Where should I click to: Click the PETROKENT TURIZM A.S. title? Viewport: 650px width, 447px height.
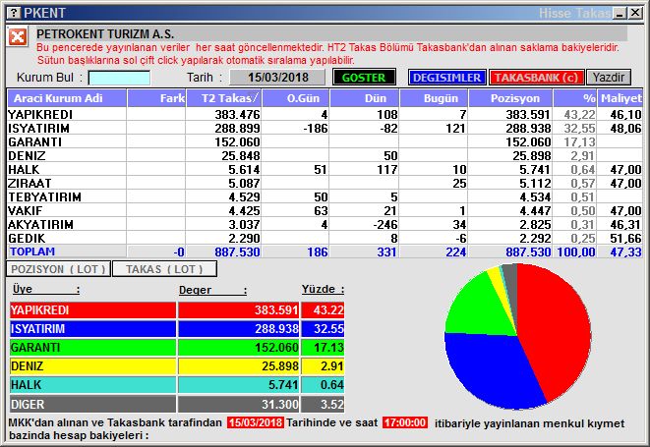tap(105, 34)
